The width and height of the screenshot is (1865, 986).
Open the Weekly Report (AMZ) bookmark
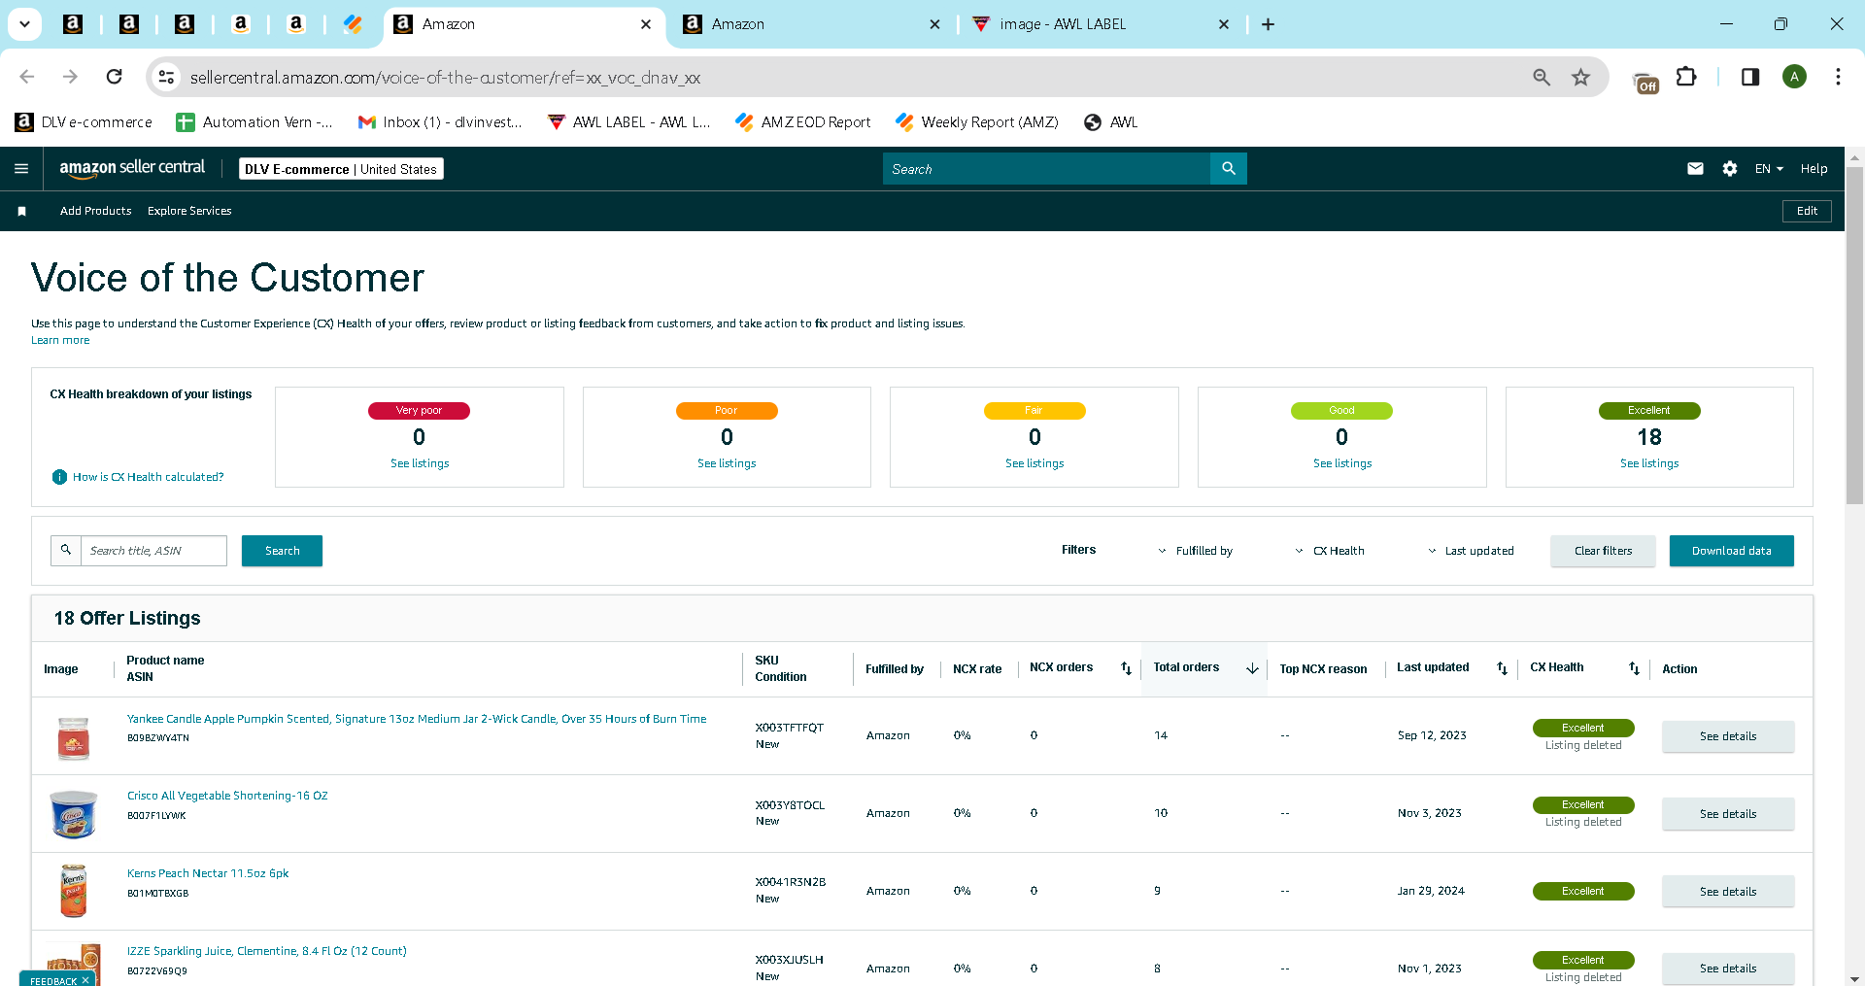click(x=977, y=122)
